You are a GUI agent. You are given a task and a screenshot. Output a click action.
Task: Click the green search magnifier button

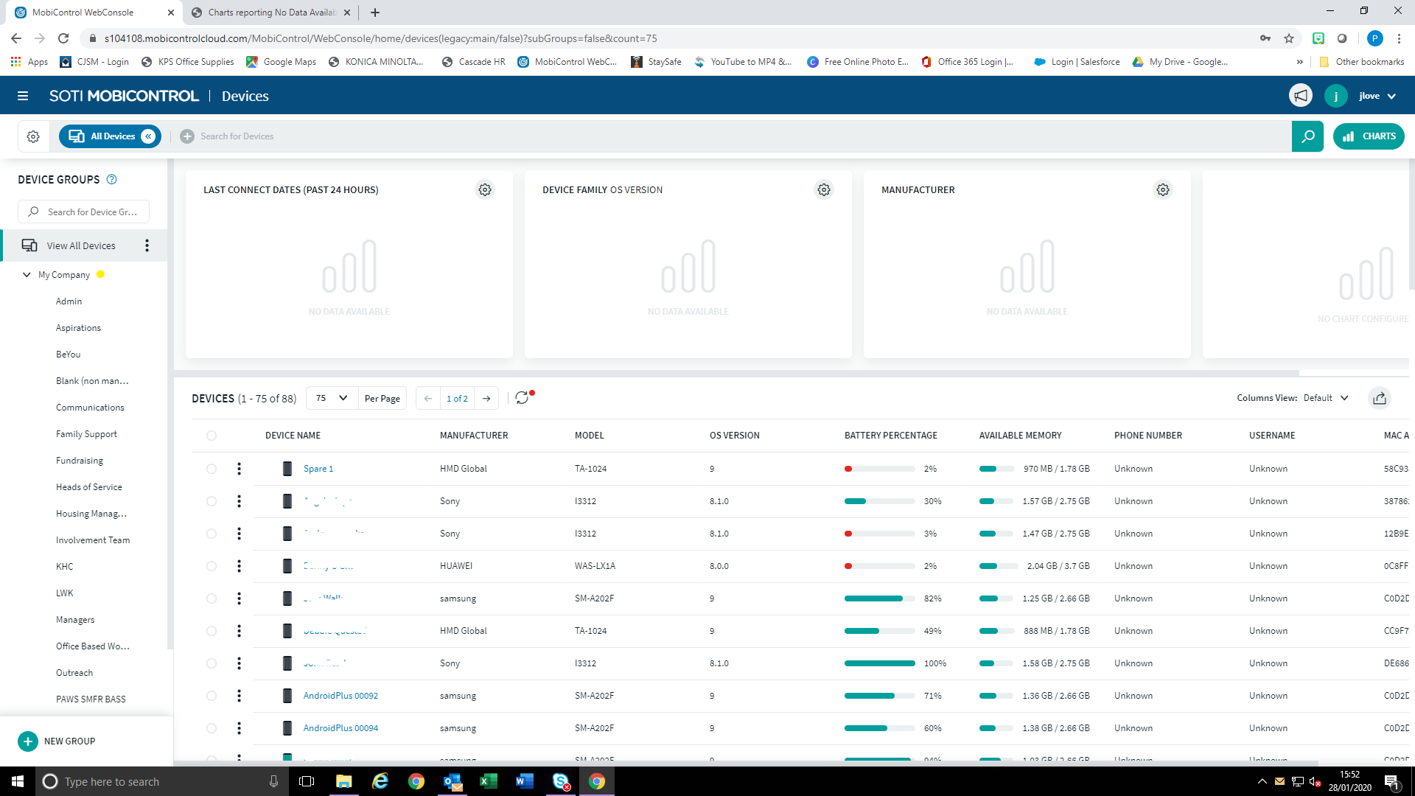click(1307, 136)
